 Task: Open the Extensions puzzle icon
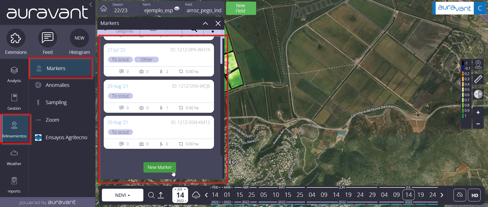tap(16, 38)
